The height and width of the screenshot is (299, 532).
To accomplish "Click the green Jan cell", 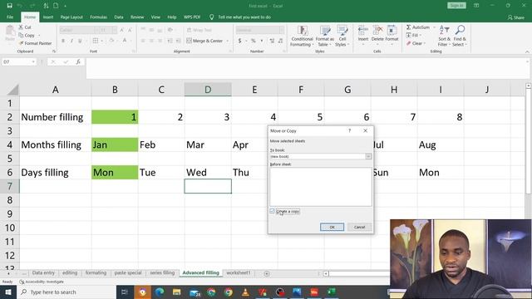I will pos(115,145).
